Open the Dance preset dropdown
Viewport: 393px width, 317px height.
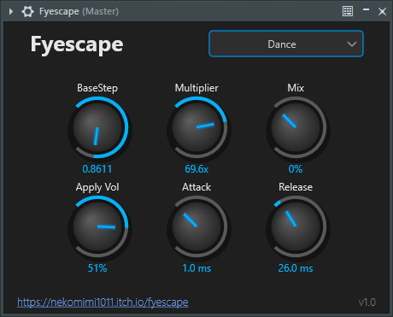point(286,44)
